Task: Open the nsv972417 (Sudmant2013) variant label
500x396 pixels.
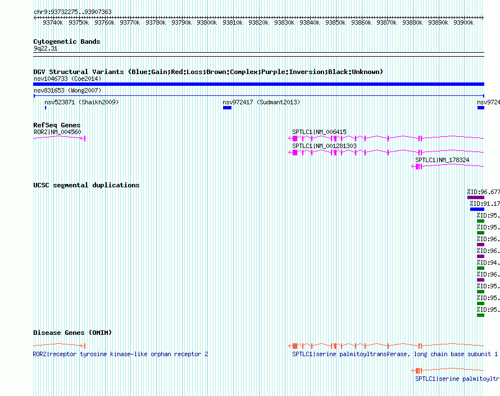Action: (261, 102)
